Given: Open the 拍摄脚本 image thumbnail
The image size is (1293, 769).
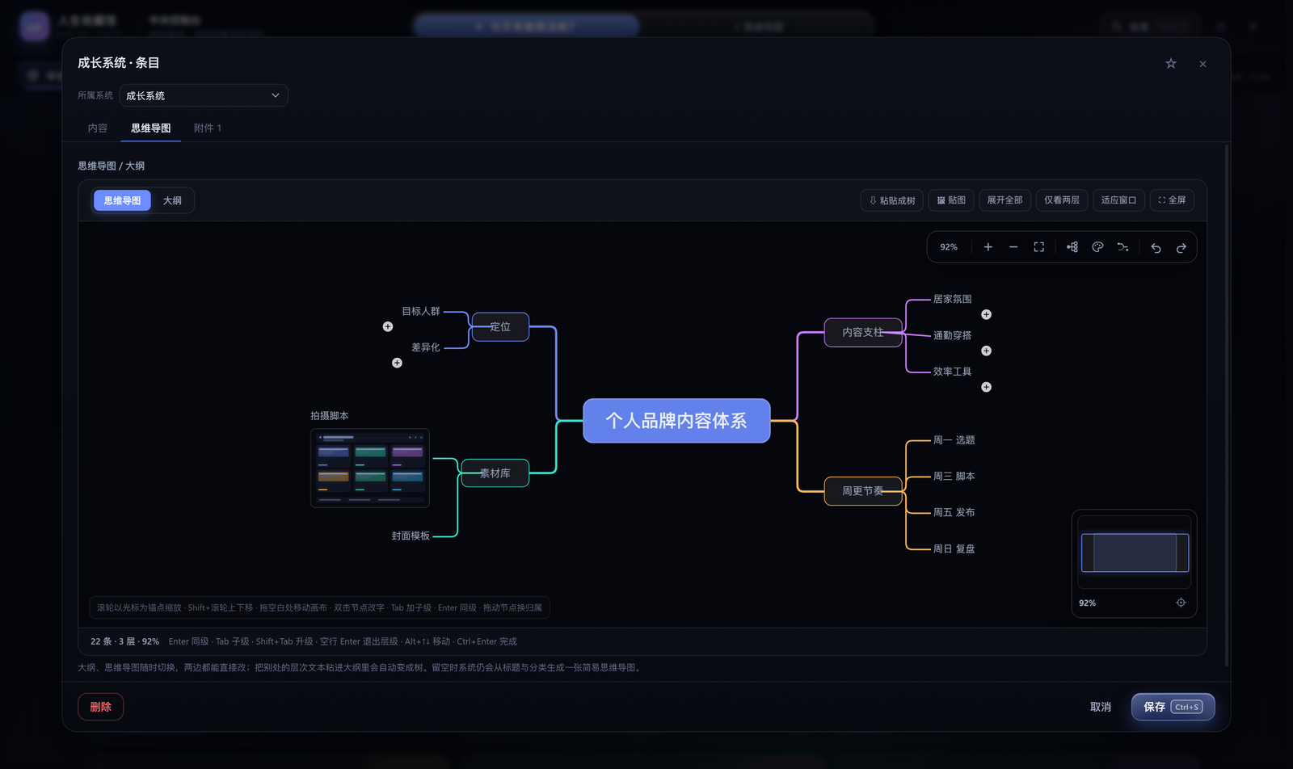Looking at the screenshot, I should coord(370,469).
